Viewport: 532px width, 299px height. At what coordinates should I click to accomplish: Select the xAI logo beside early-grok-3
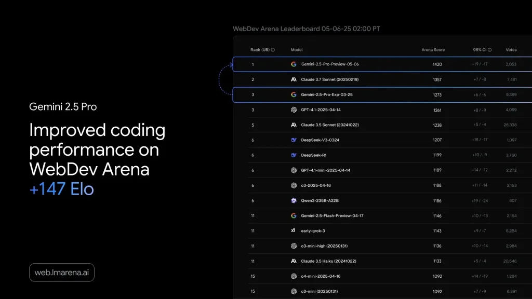pyautogui.click(x=292, y=230)
